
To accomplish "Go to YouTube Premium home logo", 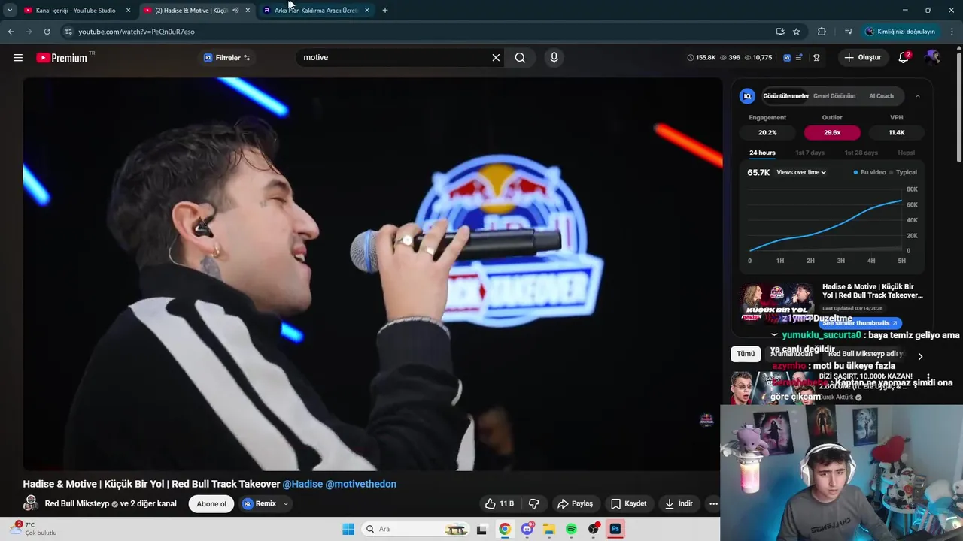I will click(62, 58).
